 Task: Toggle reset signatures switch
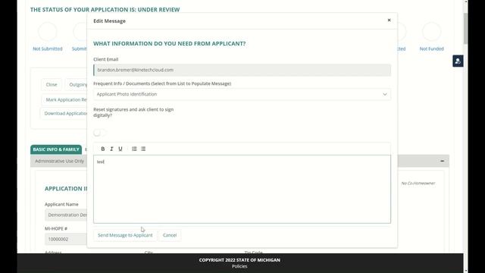coord(99,133)
